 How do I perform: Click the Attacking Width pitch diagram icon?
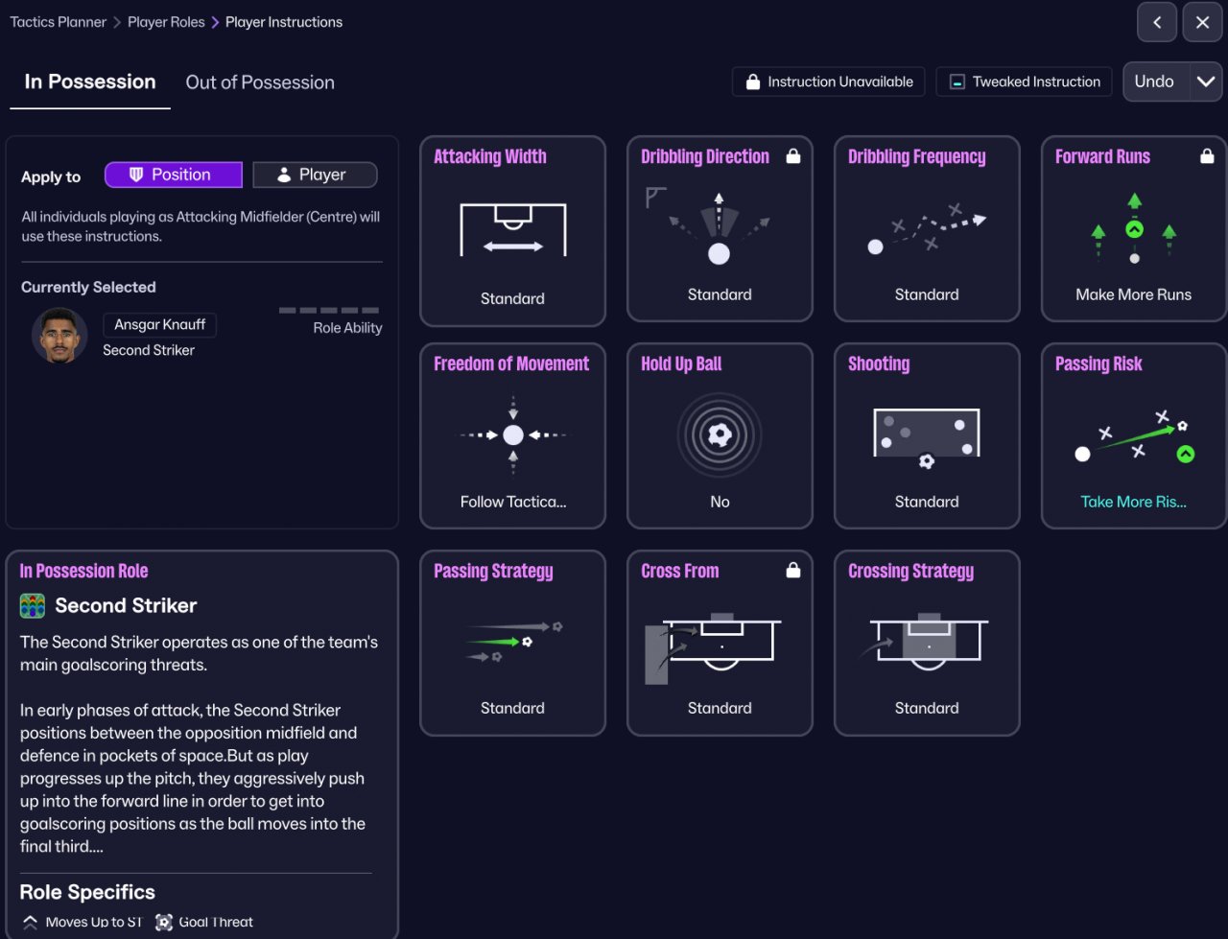coord(513,229)
